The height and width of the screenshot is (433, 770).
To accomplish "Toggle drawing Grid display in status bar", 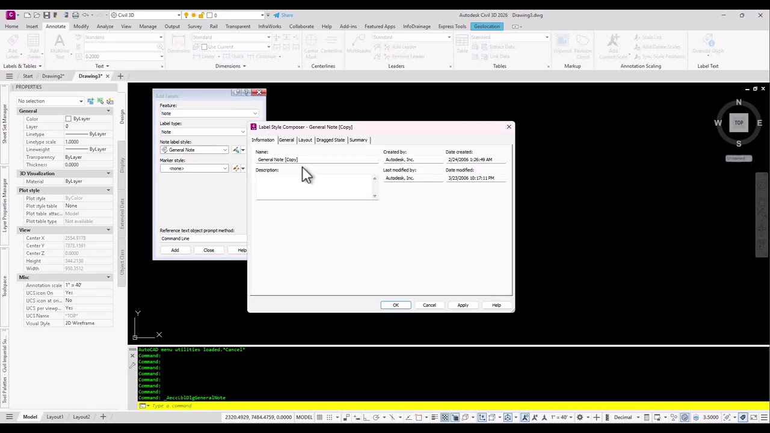I will (320, 417).
